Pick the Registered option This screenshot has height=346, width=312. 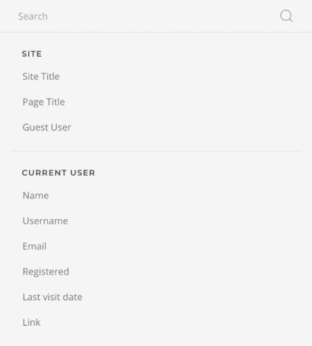click(46, 272)
